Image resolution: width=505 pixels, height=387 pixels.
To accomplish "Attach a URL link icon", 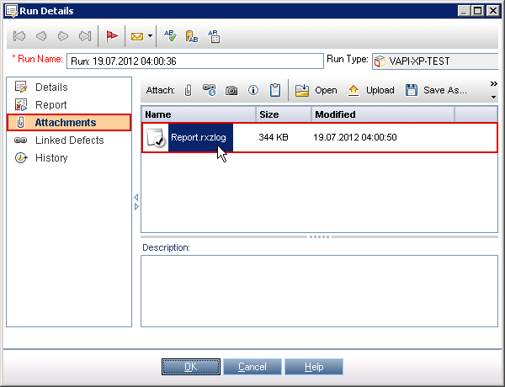I will (210, 91).
